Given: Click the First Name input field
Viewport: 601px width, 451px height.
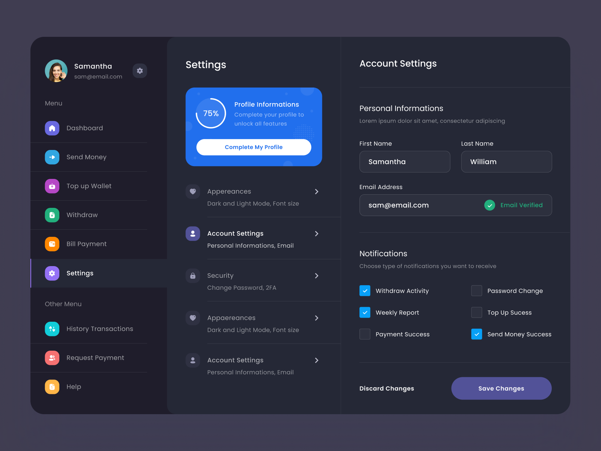Looking at the screenshot, I should click(405, 162).
